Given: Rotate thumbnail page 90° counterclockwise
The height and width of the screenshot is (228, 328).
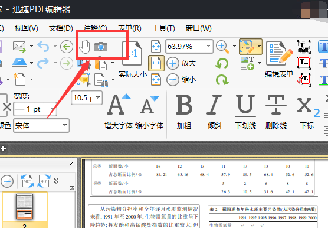Looking at the screenshot, I should tap(27, 181).
